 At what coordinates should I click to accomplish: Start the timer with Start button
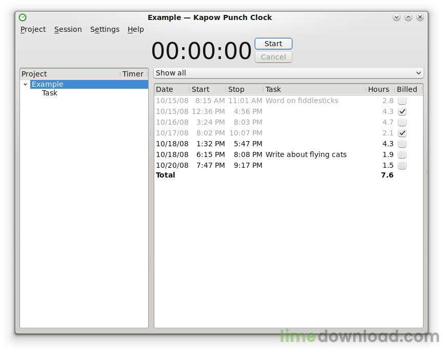click(273, 44)
